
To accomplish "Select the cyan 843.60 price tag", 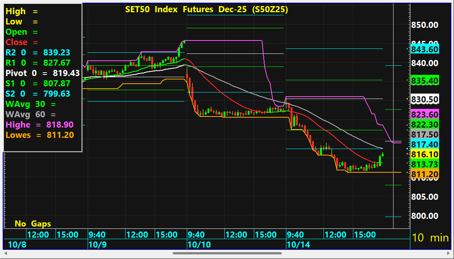I will point(424,49).
